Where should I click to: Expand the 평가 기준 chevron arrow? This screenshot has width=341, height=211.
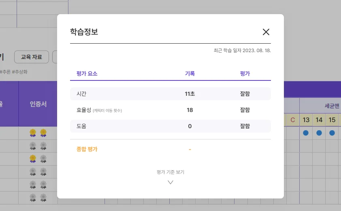point(170,182)
